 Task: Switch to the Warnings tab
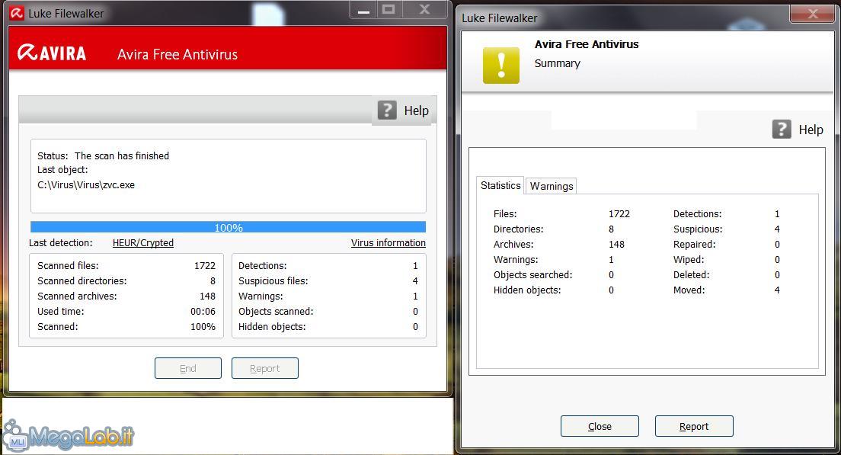(x=552, y=186)
